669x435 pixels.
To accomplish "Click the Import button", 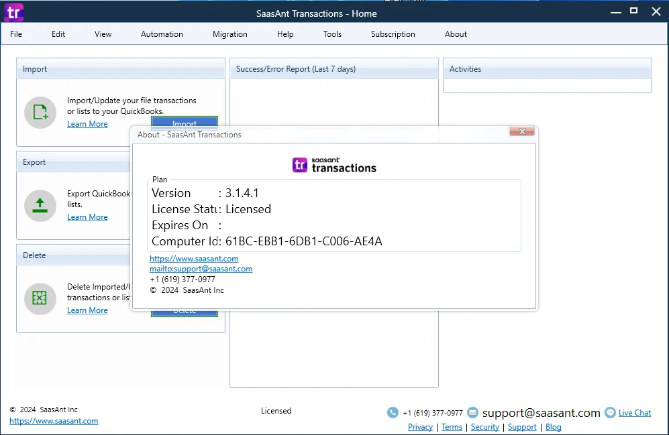I will point(185,122).
